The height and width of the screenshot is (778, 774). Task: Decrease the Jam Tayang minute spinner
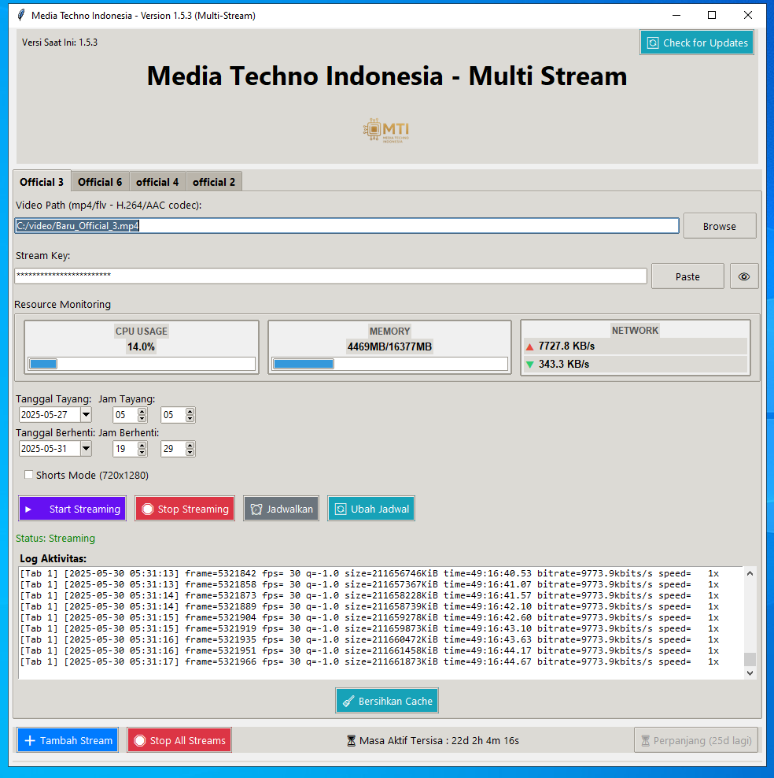190,418
